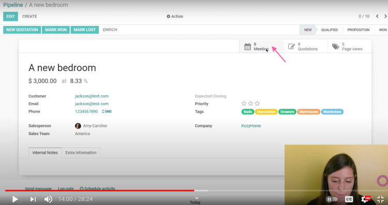Screen dimensions: 388x205
Task: Toggle closed captions
Action: 349,199
